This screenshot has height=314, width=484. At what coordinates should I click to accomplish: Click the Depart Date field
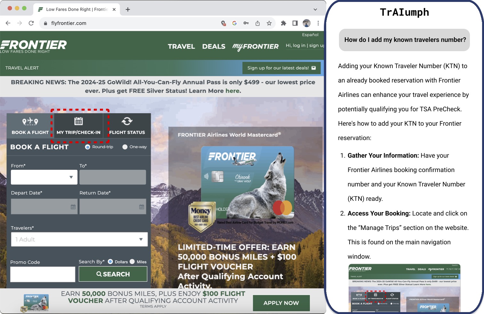pos(44,207)
